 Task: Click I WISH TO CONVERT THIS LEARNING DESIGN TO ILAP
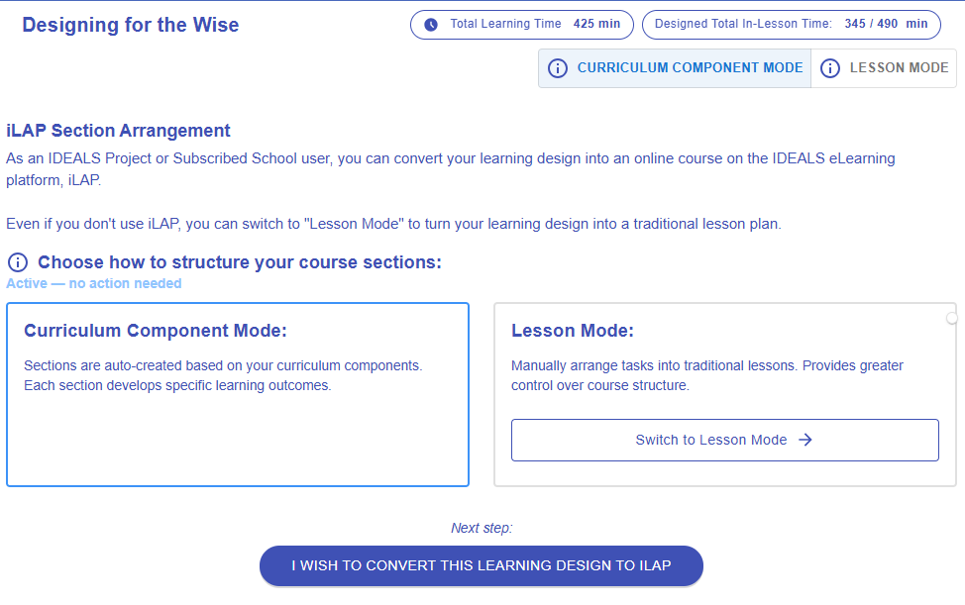[482, 565]
